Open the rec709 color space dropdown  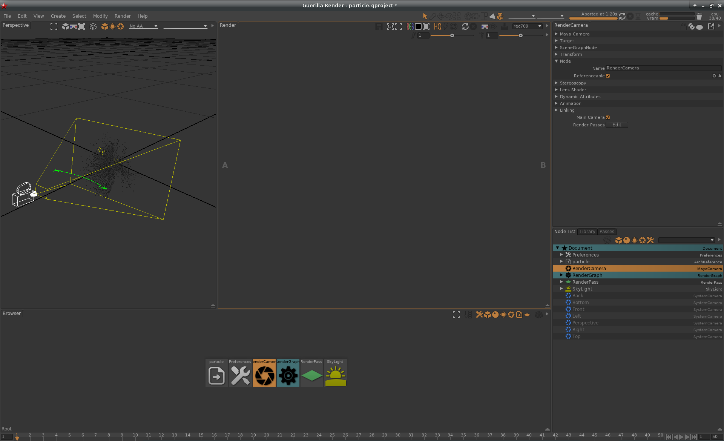pyautogui.click(x=527, y=26)
